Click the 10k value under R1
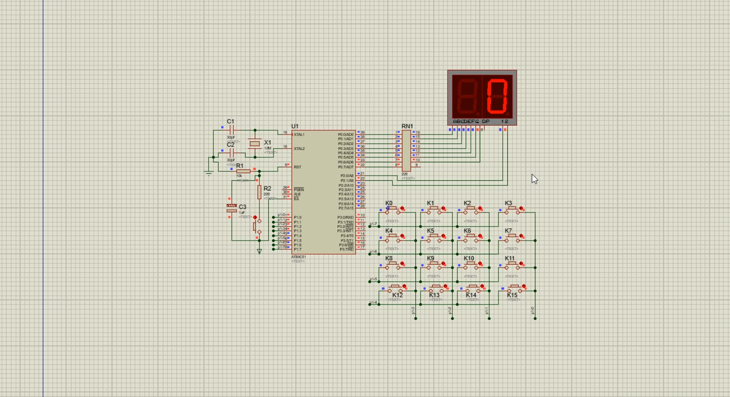Viewport: 730px width, 397px height. pos(239,176)
